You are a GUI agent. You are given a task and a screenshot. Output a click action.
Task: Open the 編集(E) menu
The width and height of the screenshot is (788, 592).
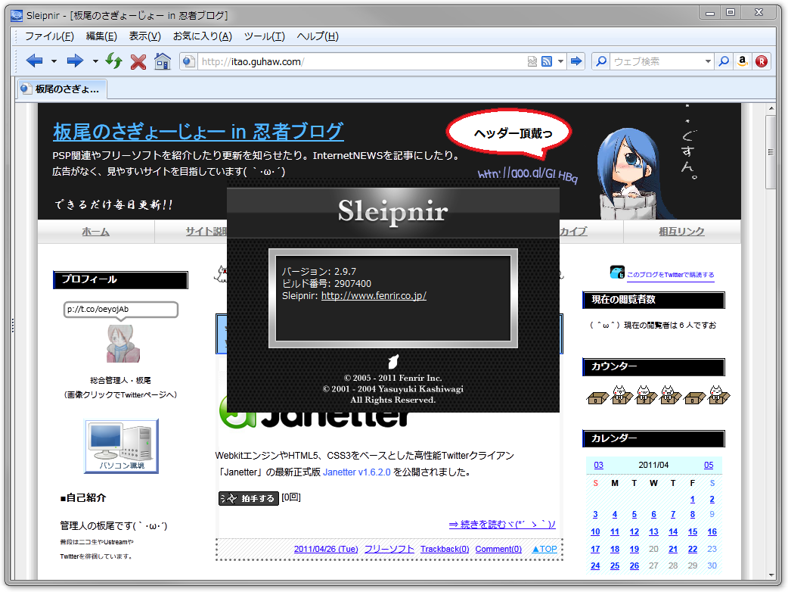[101, 36]
